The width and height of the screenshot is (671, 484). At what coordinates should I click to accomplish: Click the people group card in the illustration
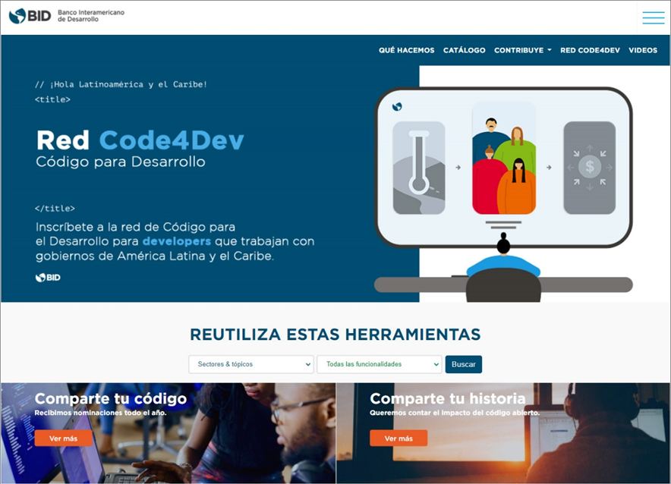click(504, 158)
